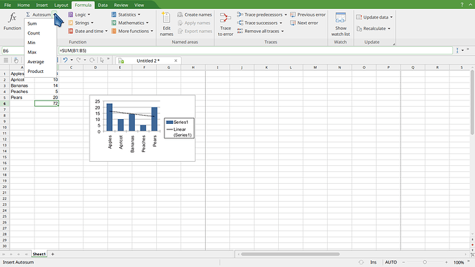
Task: Click Trace successors
Action: point(257,23)
